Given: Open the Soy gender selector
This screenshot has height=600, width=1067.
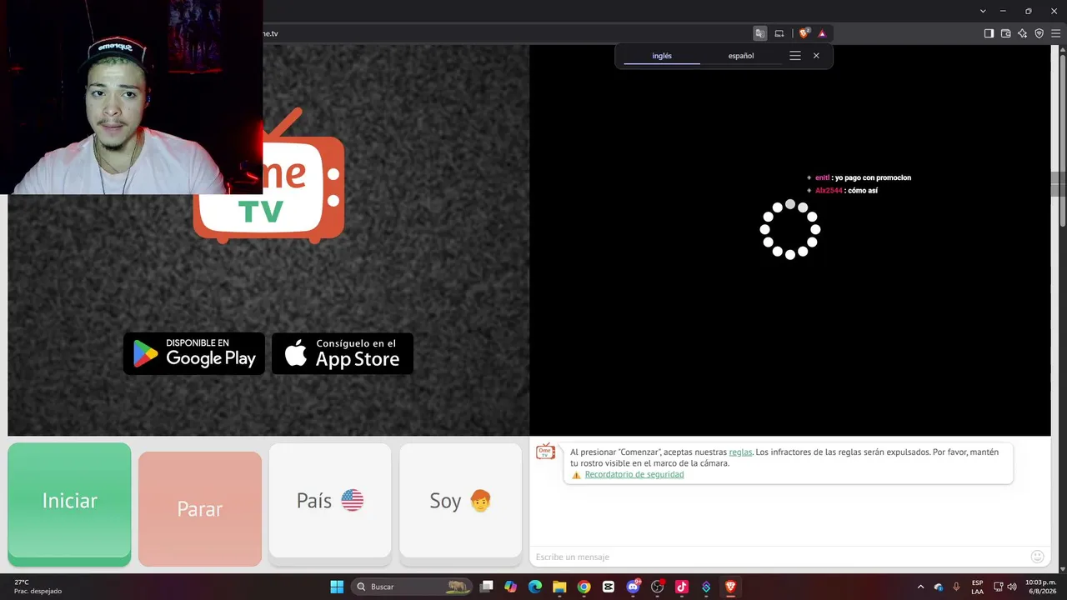Looking at the screenshot, I should click(x=460, y=501).
